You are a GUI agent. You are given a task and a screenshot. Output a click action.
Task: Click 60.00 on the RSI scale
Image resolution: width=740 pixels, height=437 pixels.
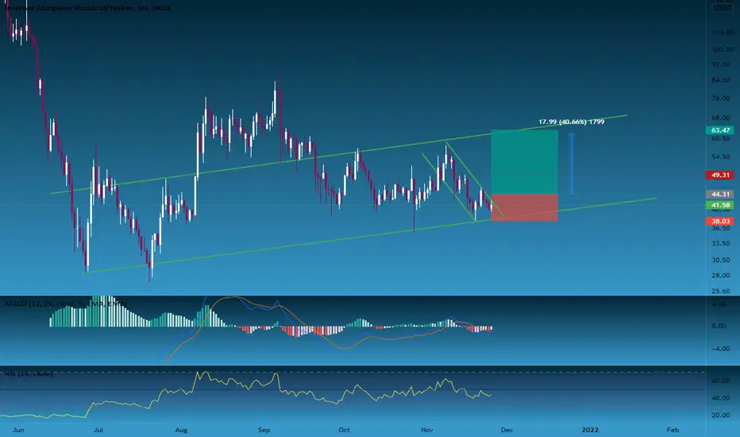tap(723, 381)
